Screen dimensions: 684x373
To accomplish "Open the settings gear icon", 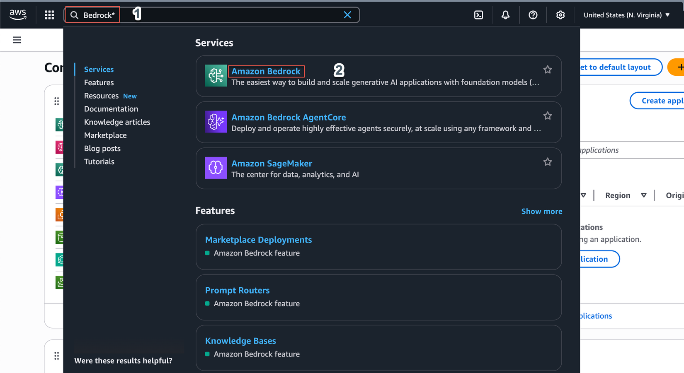I will 560,15.
